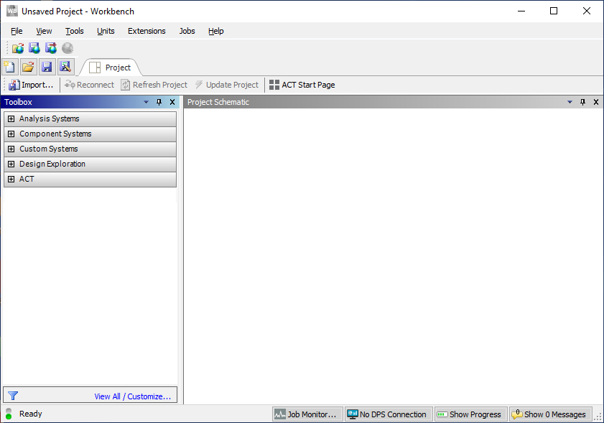
Task: Open the Tools menu
Action: (x=75, y=31)
